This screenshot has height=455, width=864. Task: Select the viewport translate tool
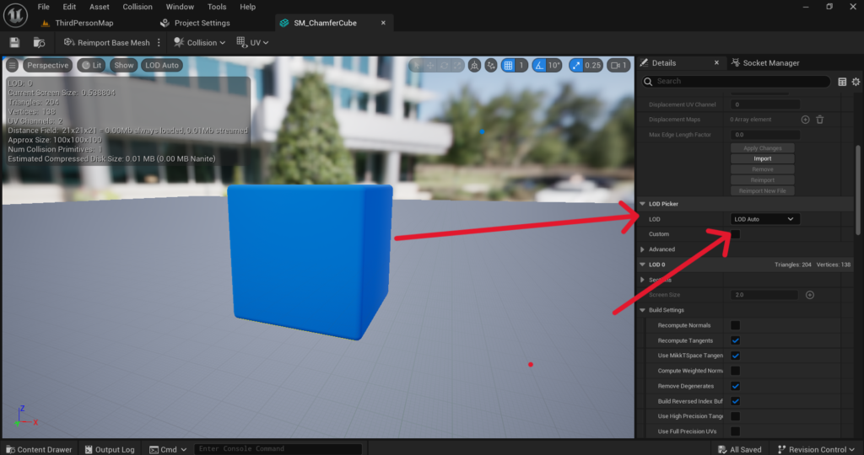coord(430,66)
